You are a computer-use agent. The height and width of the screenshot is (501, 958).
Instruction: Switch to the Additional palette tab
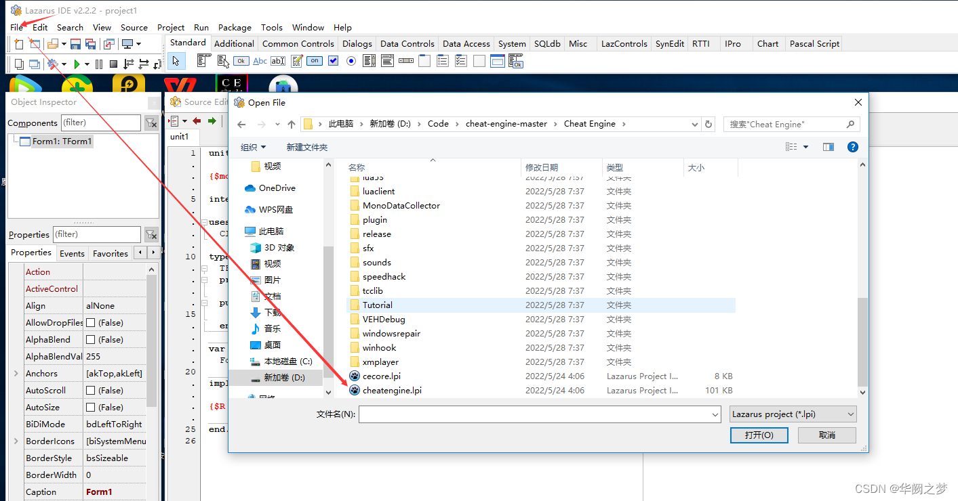point(234,43)
